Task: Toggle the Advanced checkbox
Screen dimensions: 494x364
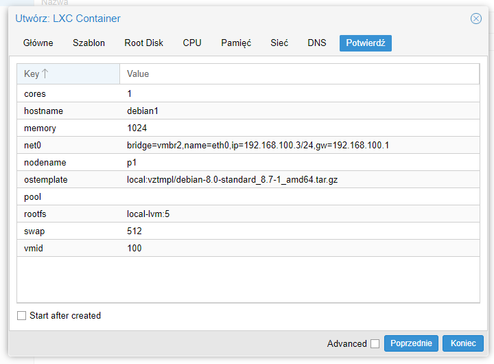Action: coord(375,343)
